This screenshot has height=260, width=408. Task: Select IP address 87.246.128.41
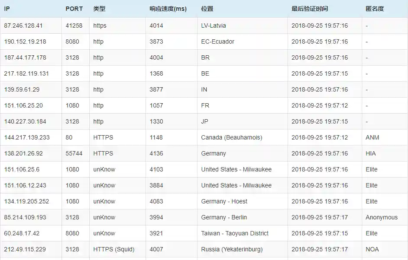pos(23,25)
